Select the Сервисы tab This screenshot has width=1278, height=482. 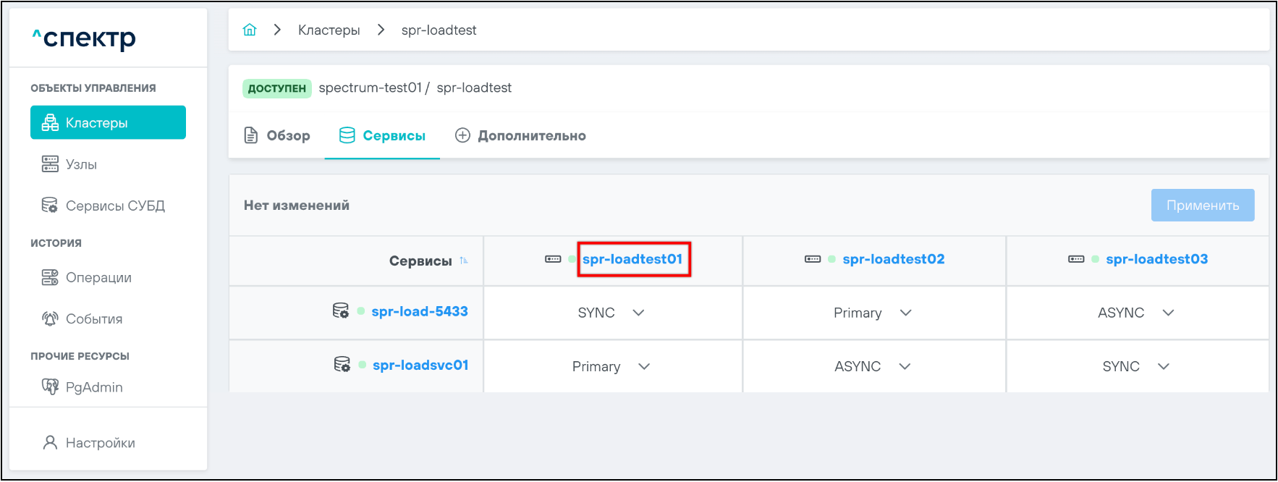[x=383, y=135]
